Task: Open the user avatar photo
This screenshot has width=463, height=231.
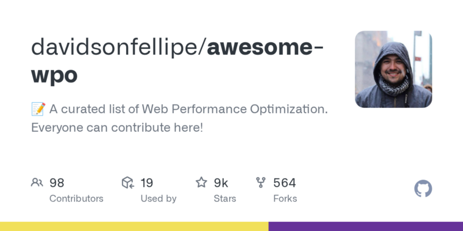Action: 394,69
